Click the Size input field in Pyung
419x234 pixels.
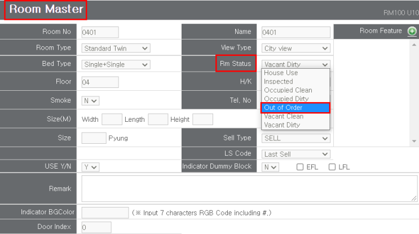pos(94,138)
